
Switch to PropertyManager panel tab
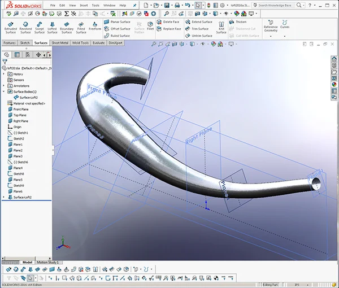click(17, 55)
